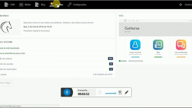The width and height of the screenshot is (192, 108).
Task: Open the Mídias menu item
Action: [25, 5]
